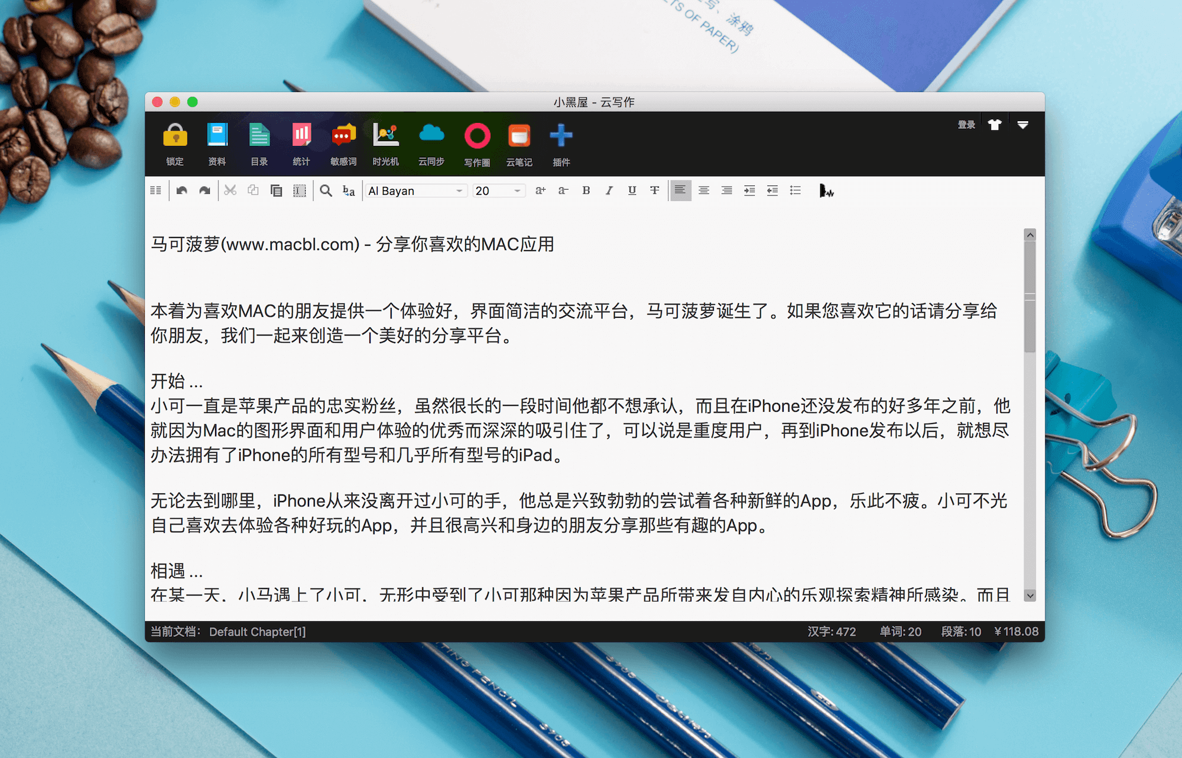The height and width of the screenshot is (758, 1182).
Task: Align text right
Action: [727, 190]
